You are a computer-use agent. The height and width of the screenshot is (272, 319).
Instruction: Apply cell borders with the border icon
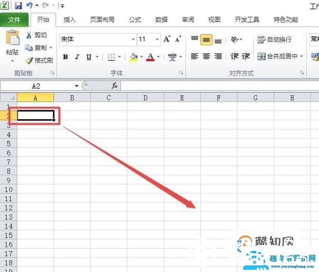(111, 57)
